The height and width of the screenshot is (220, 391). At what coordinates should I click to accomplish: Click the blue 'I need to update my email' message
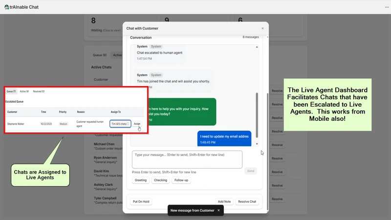coord(224,138)
